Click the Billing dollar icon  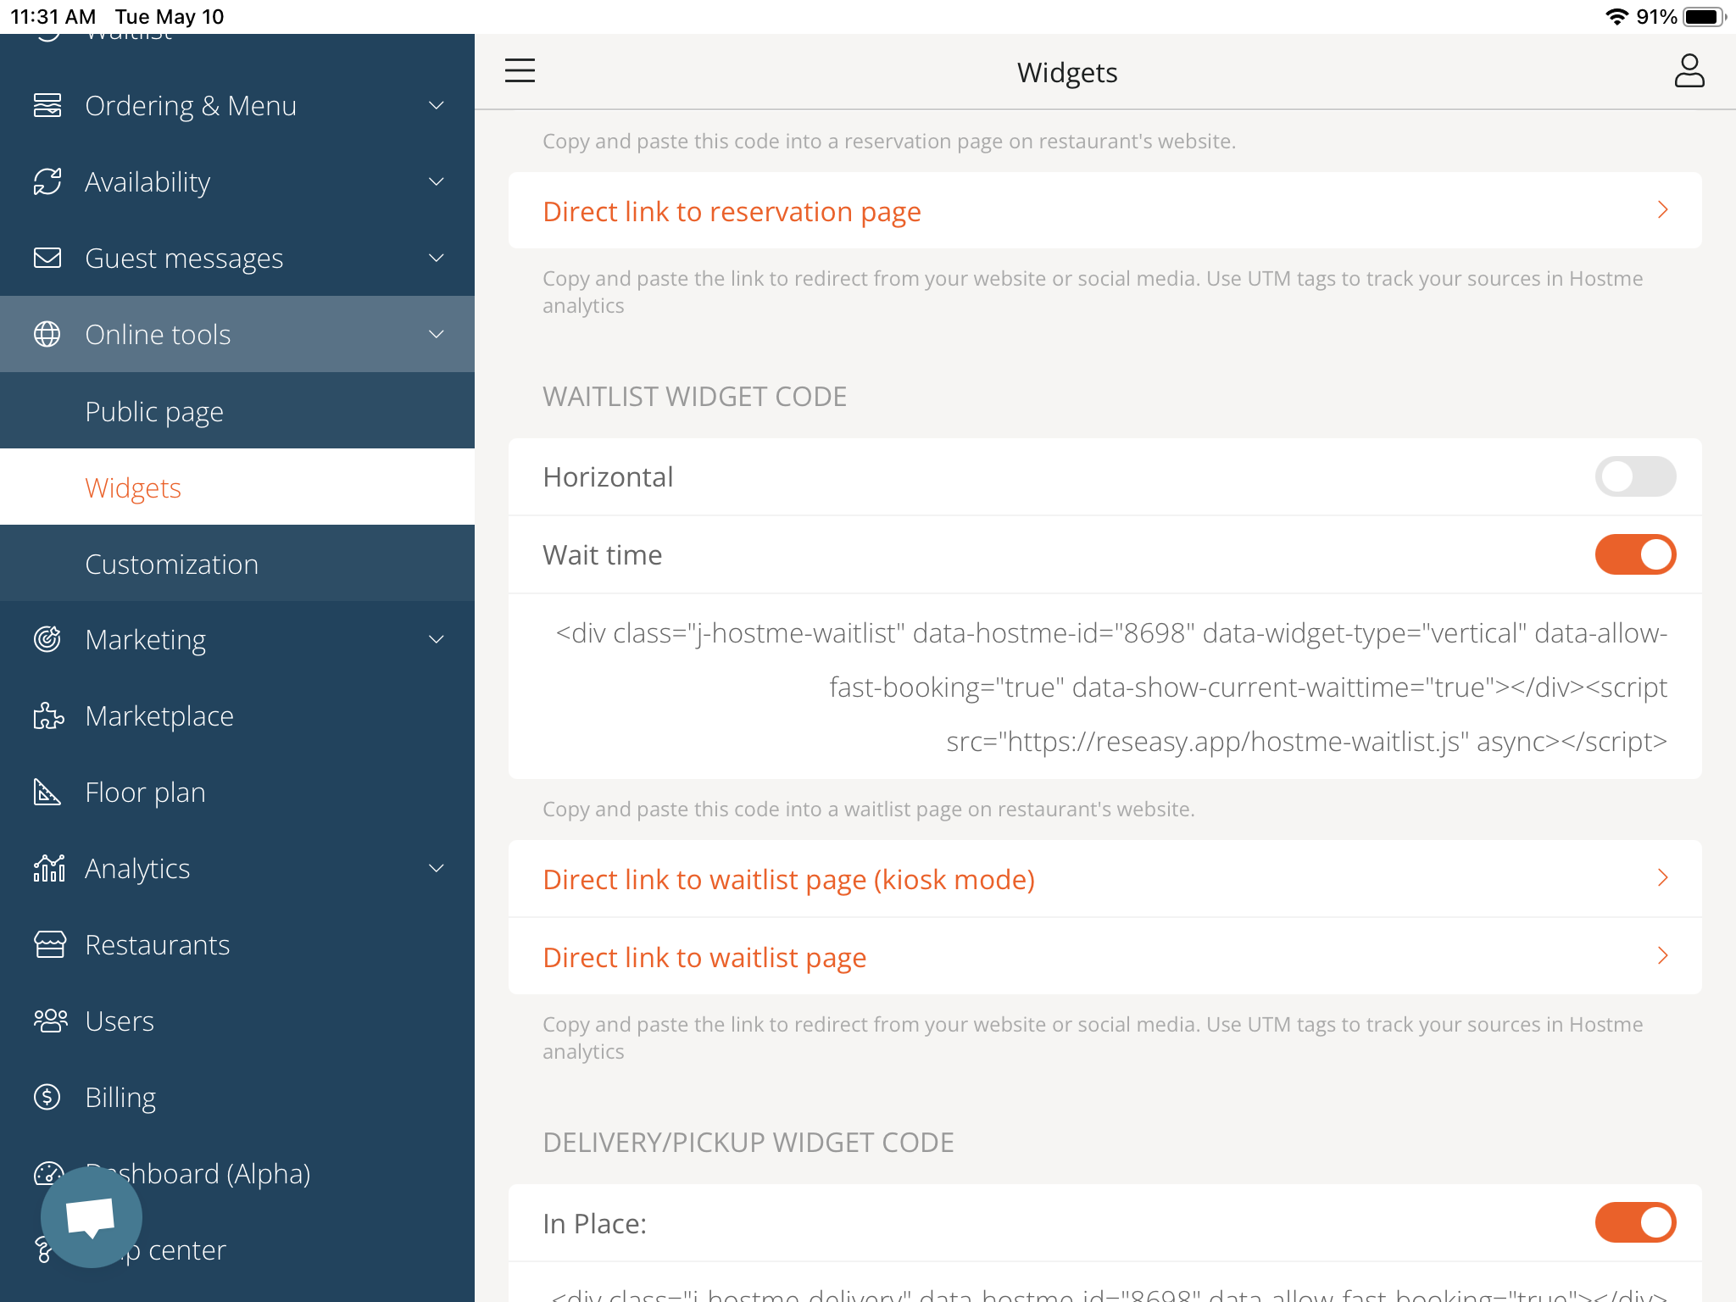click(47, 1097)
